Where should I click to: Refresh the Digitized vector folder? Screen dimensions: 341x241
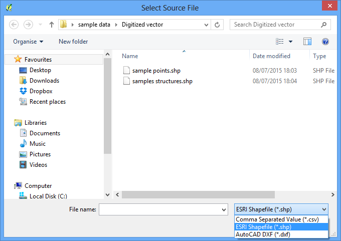(x=217, y=25)
